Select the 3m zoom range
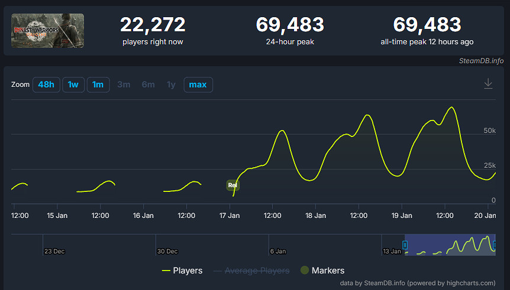The height and width of the screenshot is (290, 510). [124, 84]
